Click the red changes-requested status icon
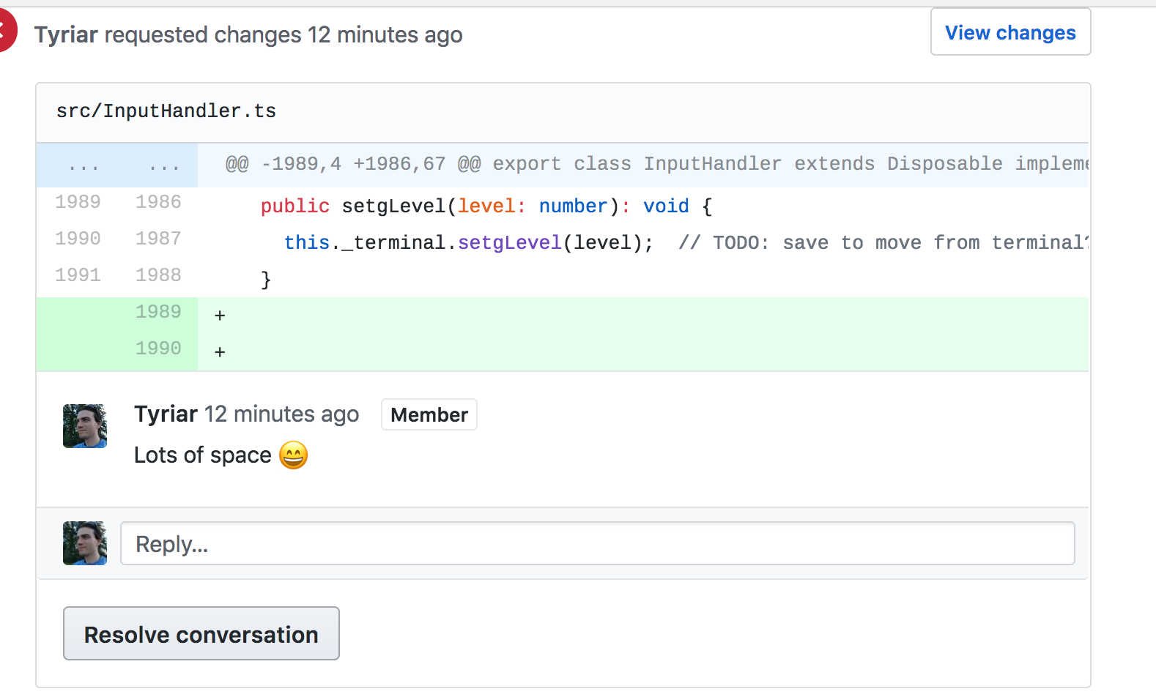 point(6,31)
